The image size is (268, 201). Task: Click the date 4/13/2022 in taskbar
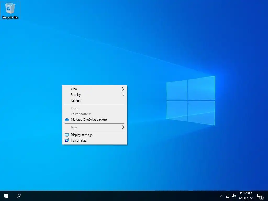(x=245, y=198)
